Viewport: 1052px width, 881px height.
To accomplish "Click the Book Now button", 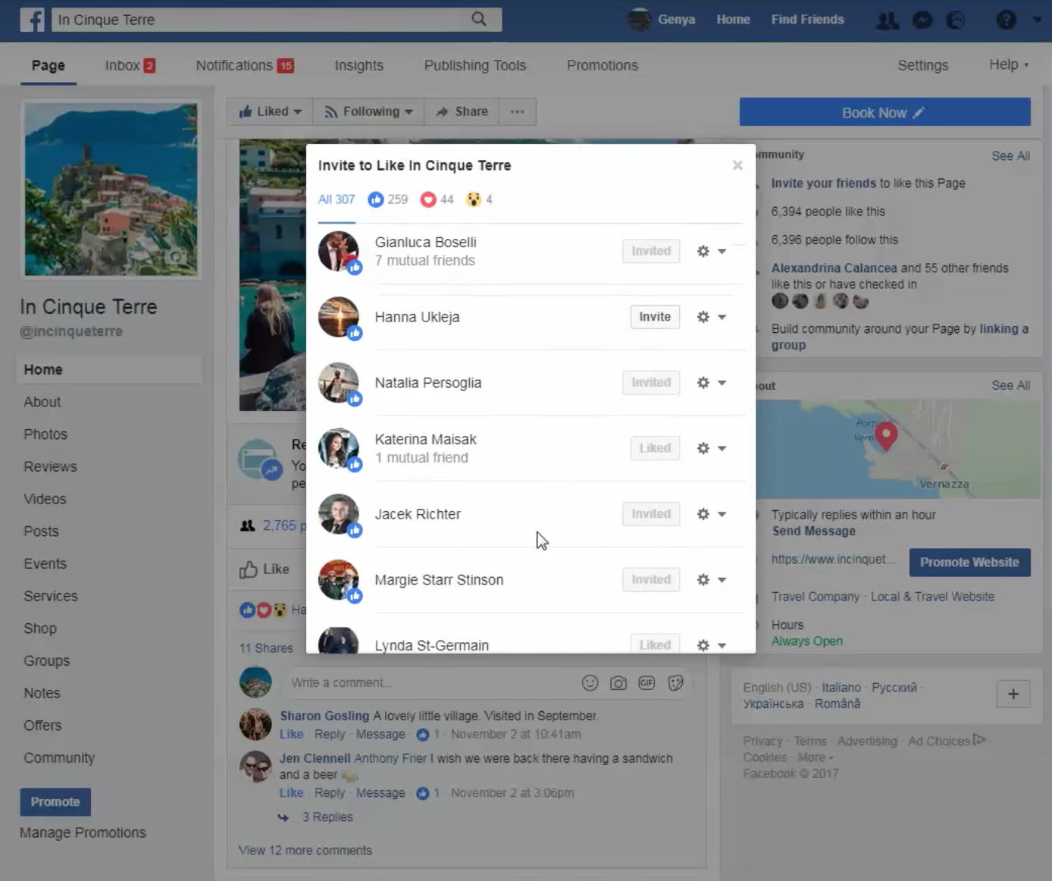I will [x=884, y=112].
